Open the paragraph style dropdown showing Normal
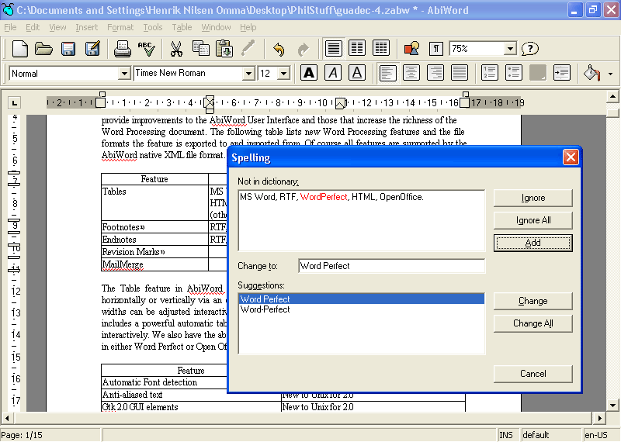This screenshot has height=442, width=621. tap(124, 74)
